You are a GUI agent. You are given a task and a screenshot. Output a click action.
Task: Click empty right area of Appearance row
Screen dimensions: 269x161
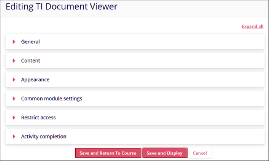192,80
